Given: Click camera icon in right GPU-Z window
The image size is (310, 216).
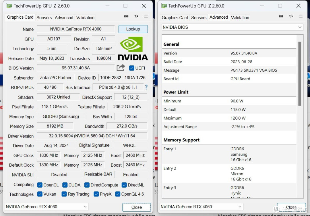Looking at the screenshot, I should [281, 16].
